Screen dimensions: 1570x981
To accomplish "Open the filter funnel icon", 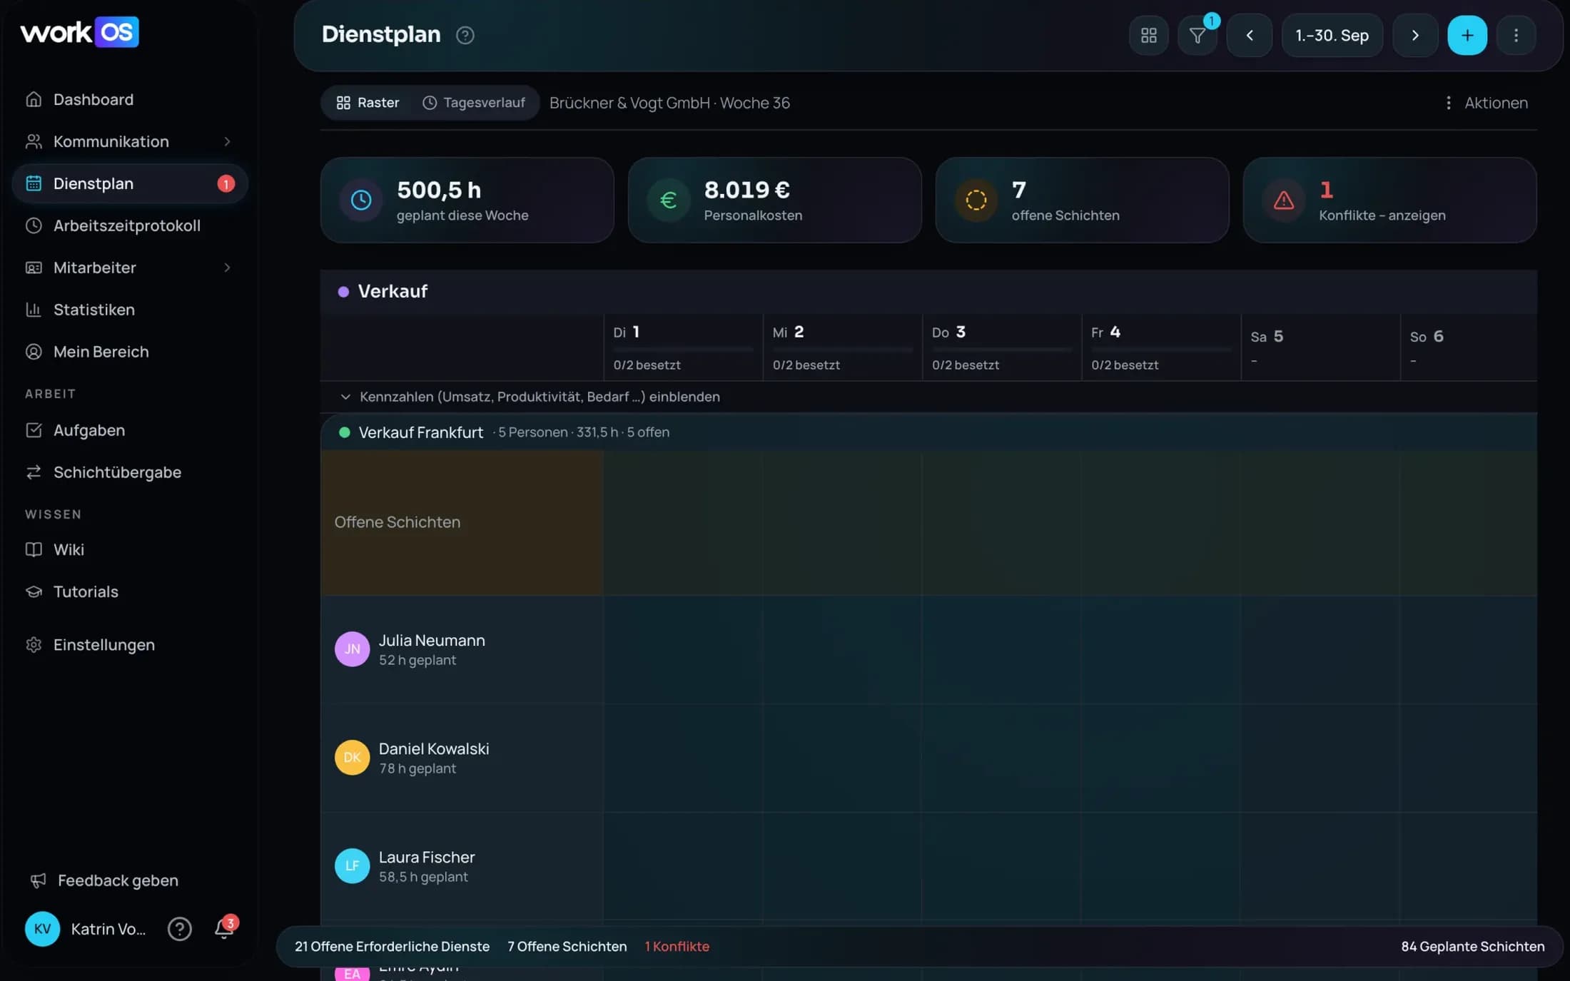I will coord(1197,35).
